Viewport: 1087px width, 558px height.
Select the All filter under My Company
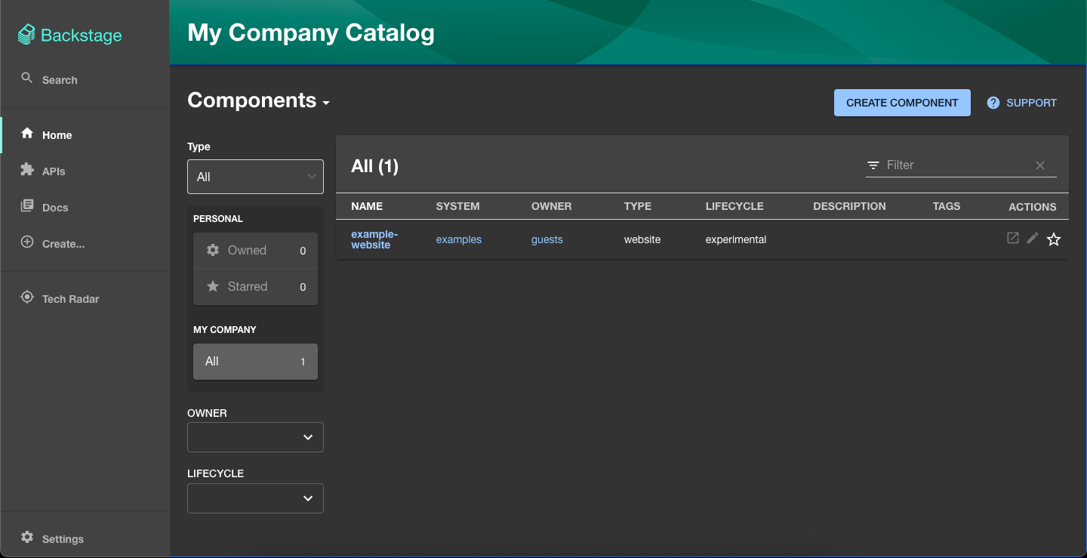pos(255,361)
